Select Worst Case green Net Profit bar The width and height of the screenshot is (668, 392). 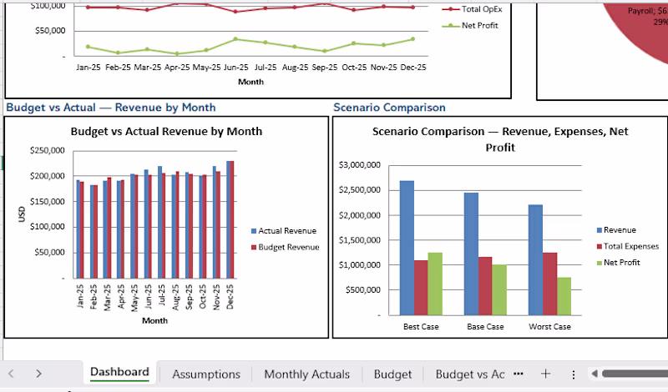coord(564,297)
